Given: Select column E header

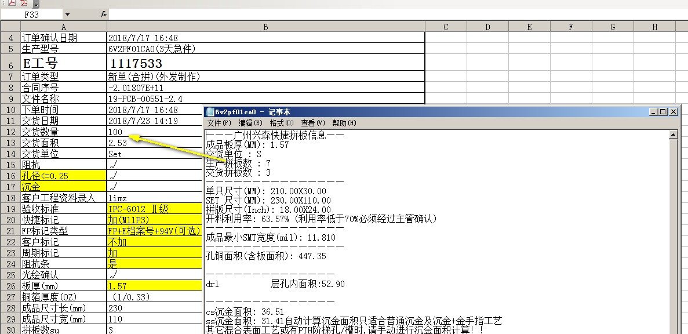Looking at the screenshot, I should (529, 27).
